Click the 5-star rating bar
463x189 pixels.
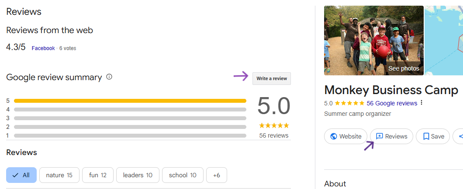pyautogui.click(x=130, y=101)
